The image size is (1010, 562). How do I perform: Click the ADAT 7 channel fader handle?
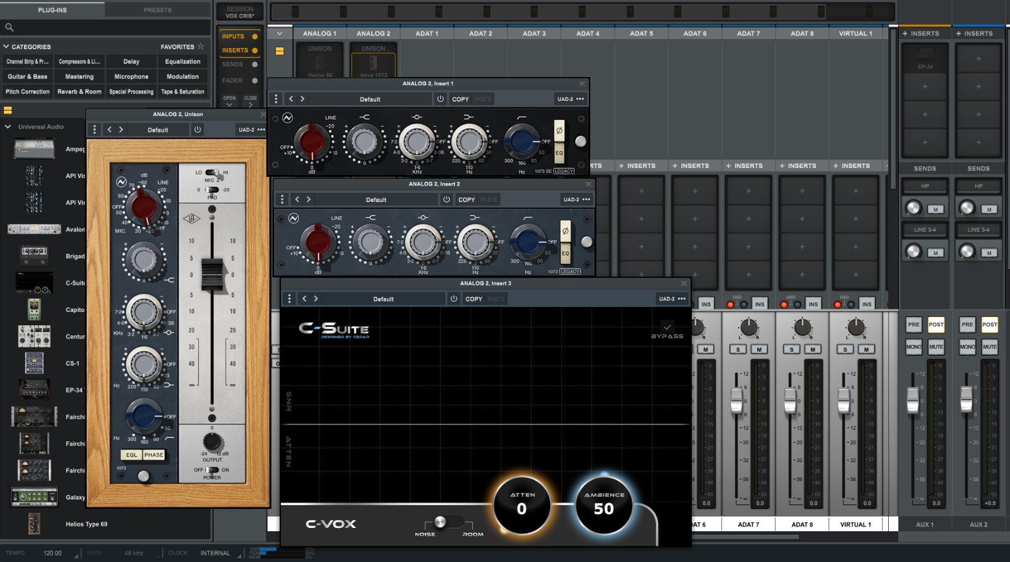737,400
